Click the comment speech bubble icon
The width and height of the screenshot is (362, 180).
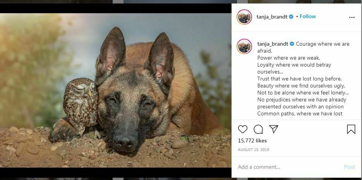258,129
